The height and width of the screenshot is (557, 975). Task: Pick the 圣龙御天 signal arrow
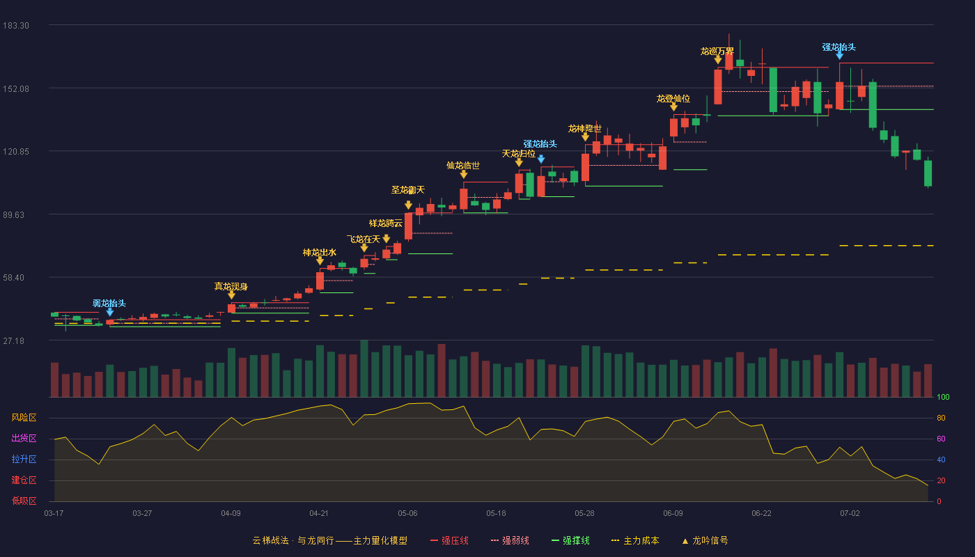pyautogui.click(x=408, y=205)
